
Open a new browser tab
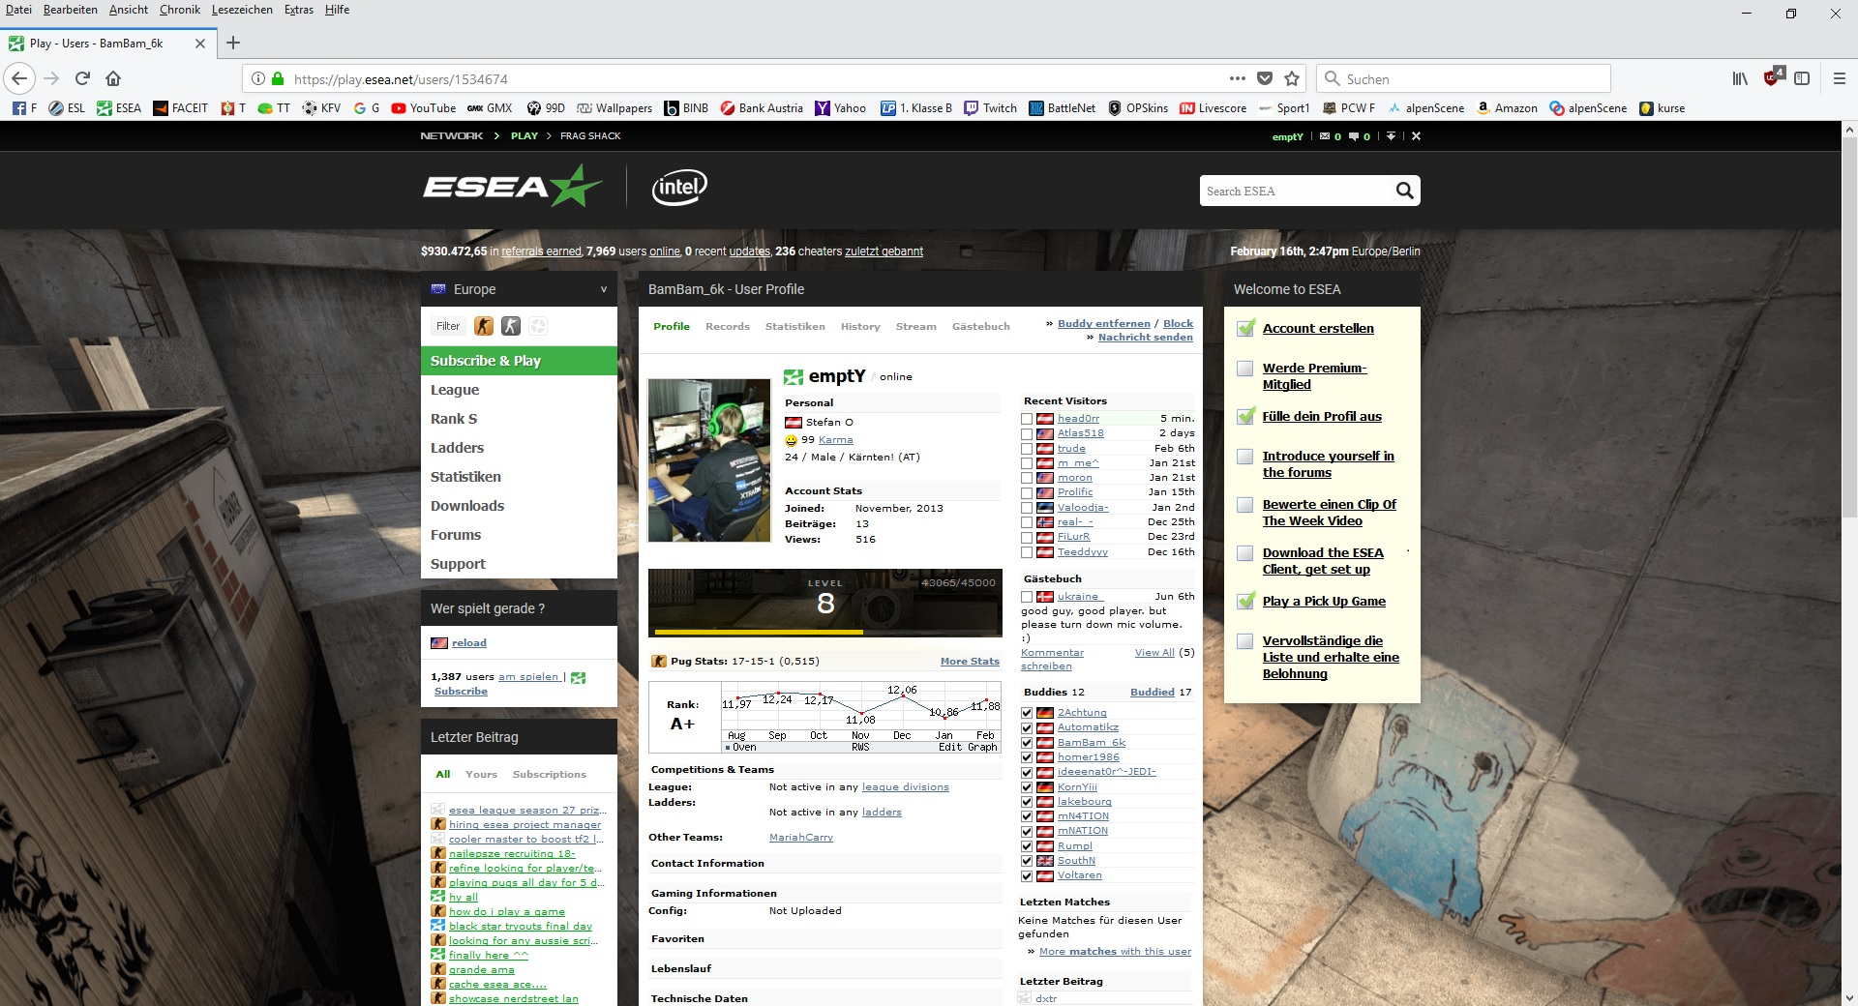click(233, 43)
